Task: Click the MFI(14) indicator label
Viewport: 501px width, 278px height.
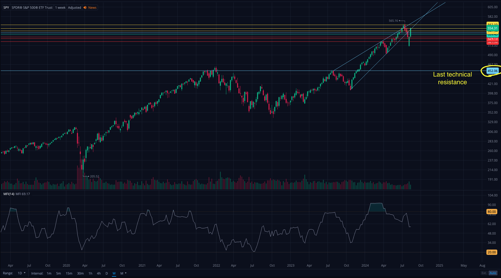Action: [x=9, y=194]
